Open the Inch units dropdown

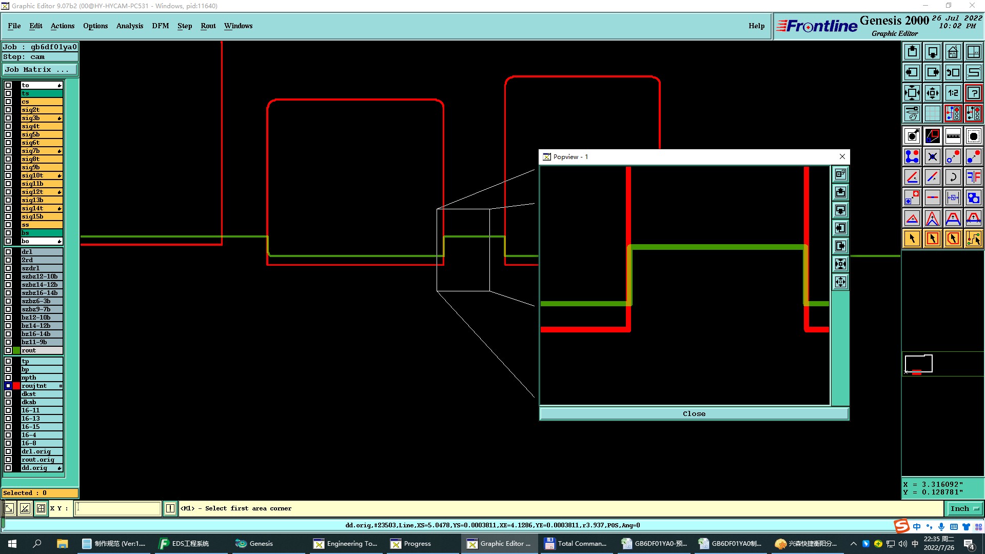(x=964, y=508)
